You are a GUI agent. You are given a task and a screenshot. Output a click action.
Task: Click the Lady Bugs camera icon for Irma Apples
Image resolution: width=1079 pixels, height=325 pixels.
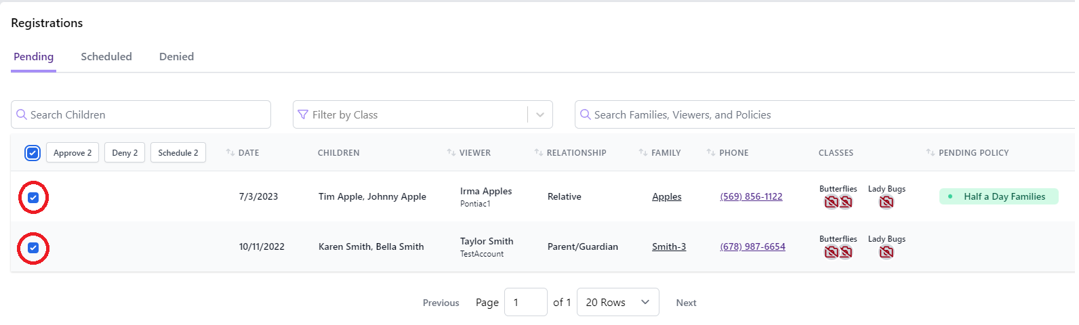tap(886, 202)
